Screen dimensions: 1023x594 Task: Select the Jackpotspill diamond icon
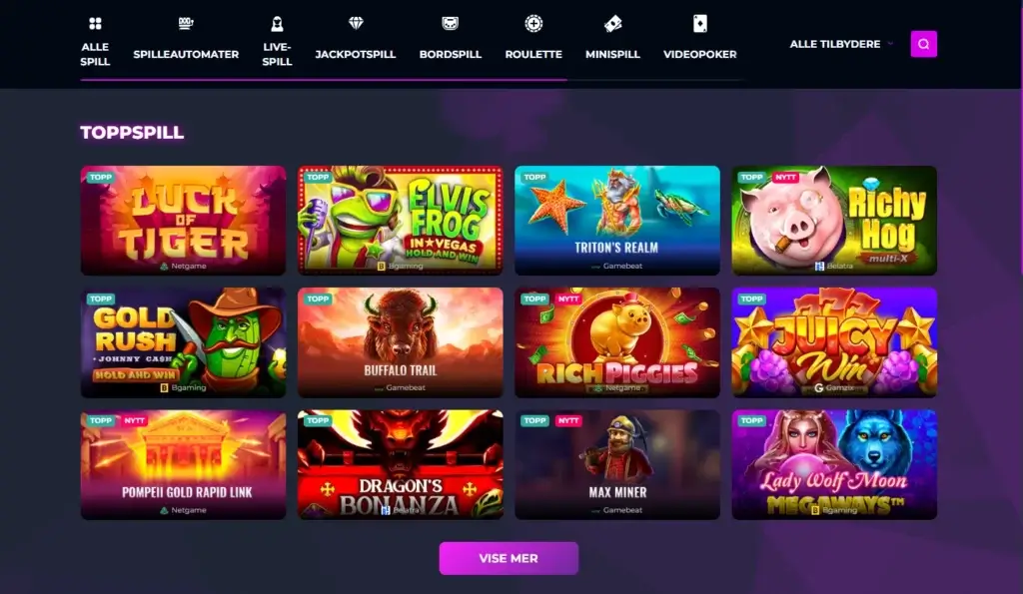coord(356,24)
